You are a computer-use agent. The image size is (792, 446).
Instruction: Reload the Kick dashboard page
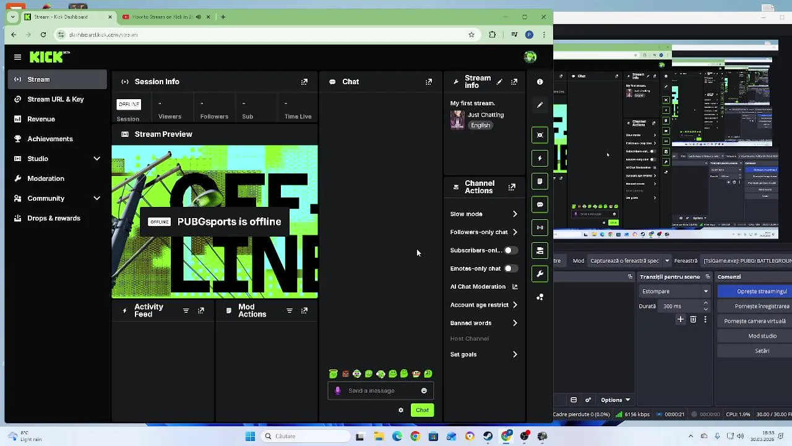43,35
